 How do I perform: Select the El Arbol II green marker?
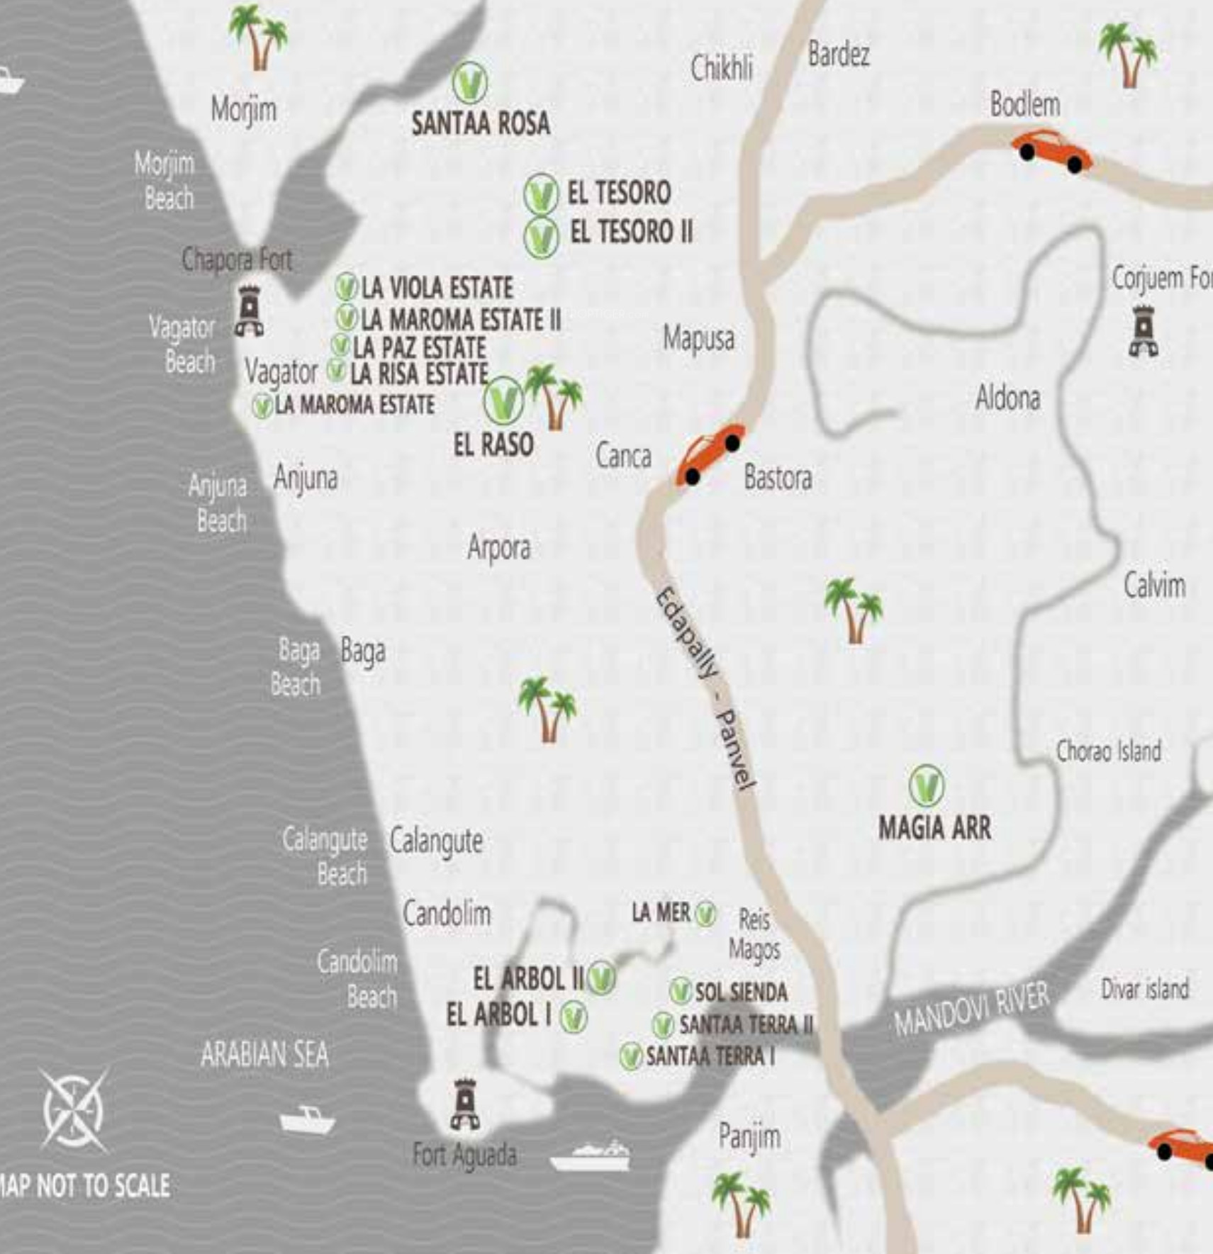click(x=602, y=978)
